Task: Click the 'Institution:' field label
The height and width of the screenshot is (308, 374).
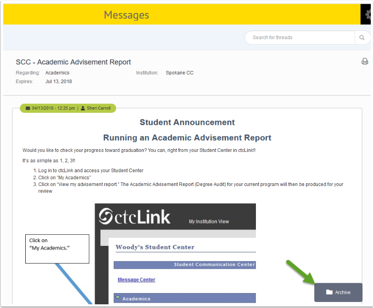Action: click(x=147, y=73)
